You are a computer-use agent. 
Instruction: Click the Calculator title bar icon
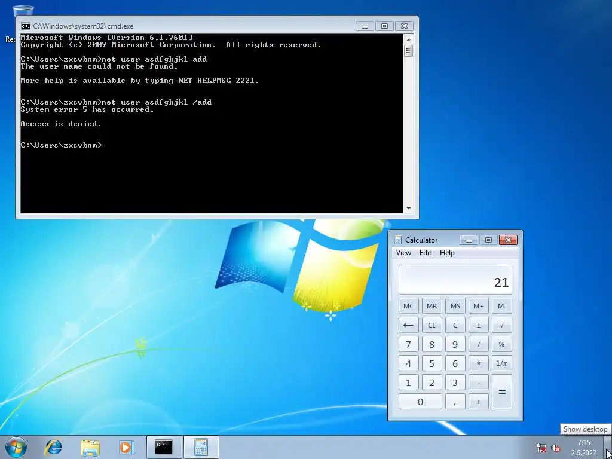click(x=397, y=240)
